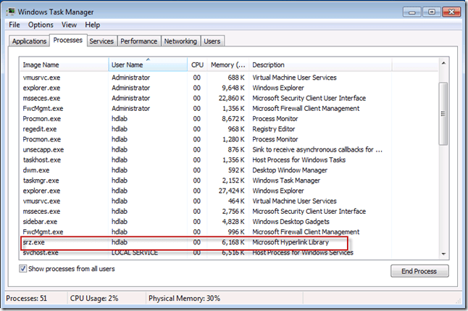Open the File menu
Viewport: 468px width, 311px height.
pyautogui.click(x=15, y=25)
